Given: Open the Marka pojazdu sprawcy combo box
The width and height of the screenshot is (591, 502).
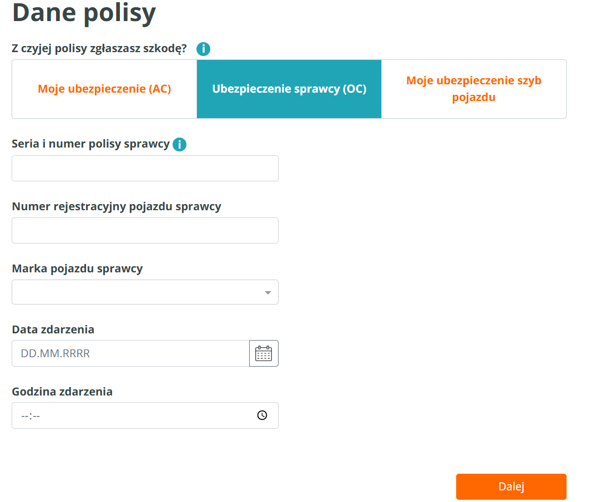Looking at the screenshot, I should point(139,292).
